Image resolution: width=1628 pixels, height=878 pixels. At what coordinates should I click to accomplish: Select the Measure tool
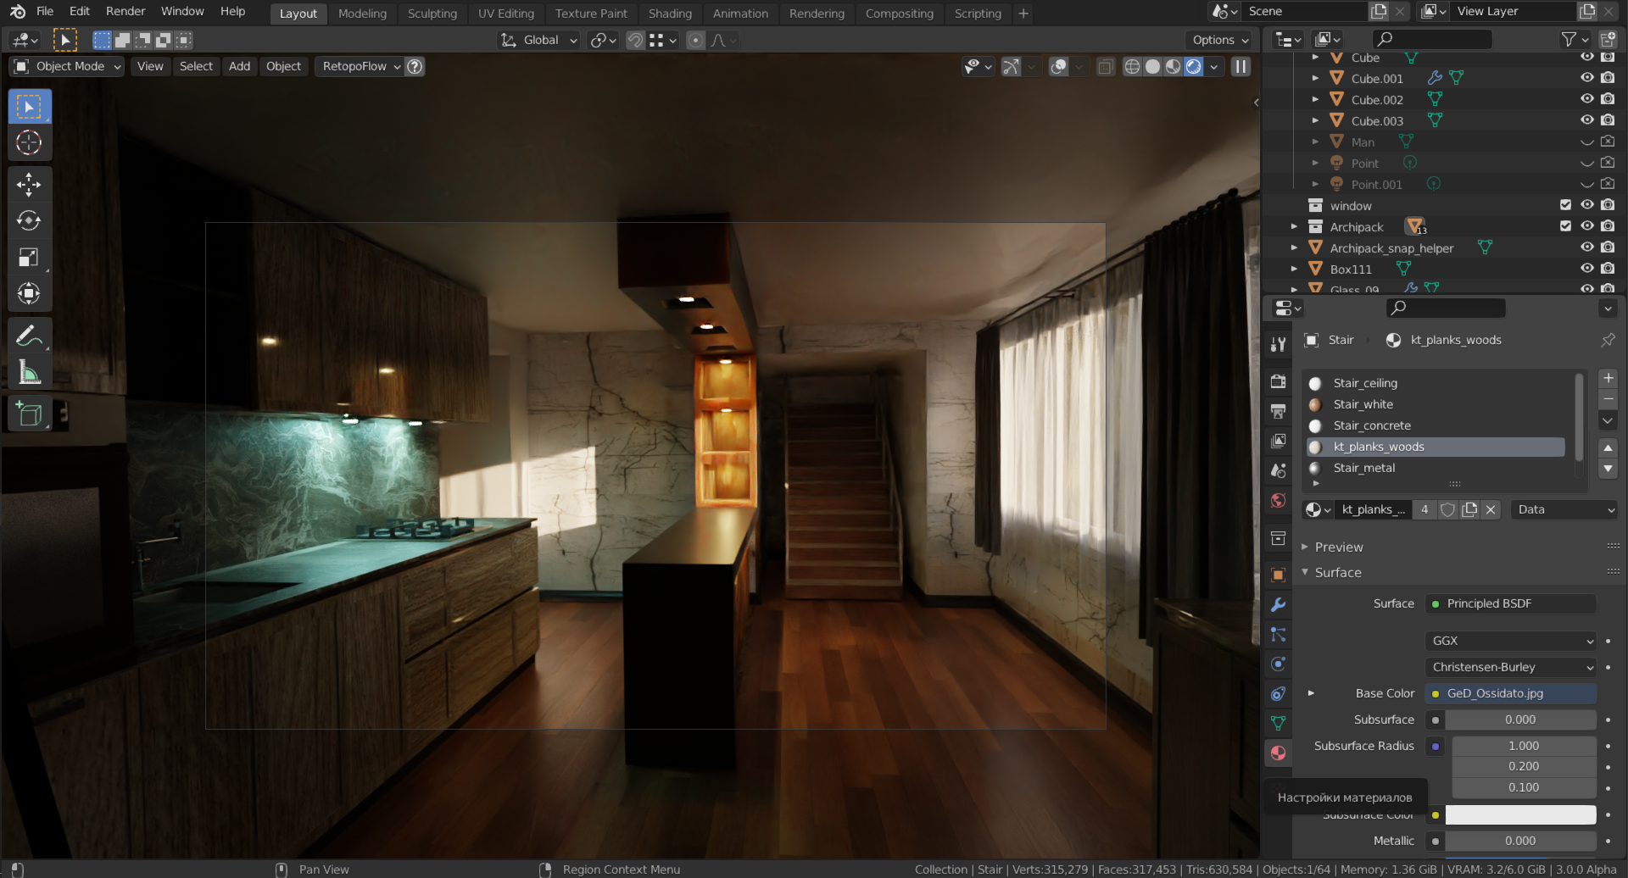[x=30, y=371]
